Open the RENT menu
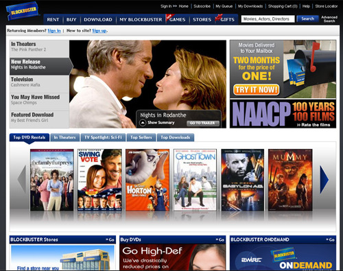The image size is (343, 271). tap(53, 20)
